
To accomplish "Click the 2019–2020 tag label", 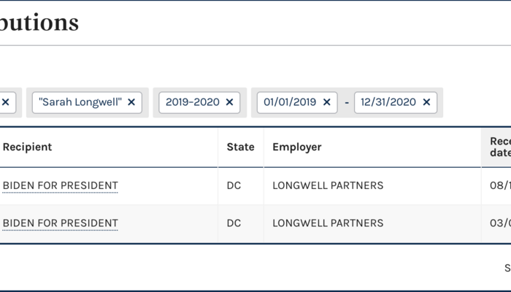I will tap(192, 102).
